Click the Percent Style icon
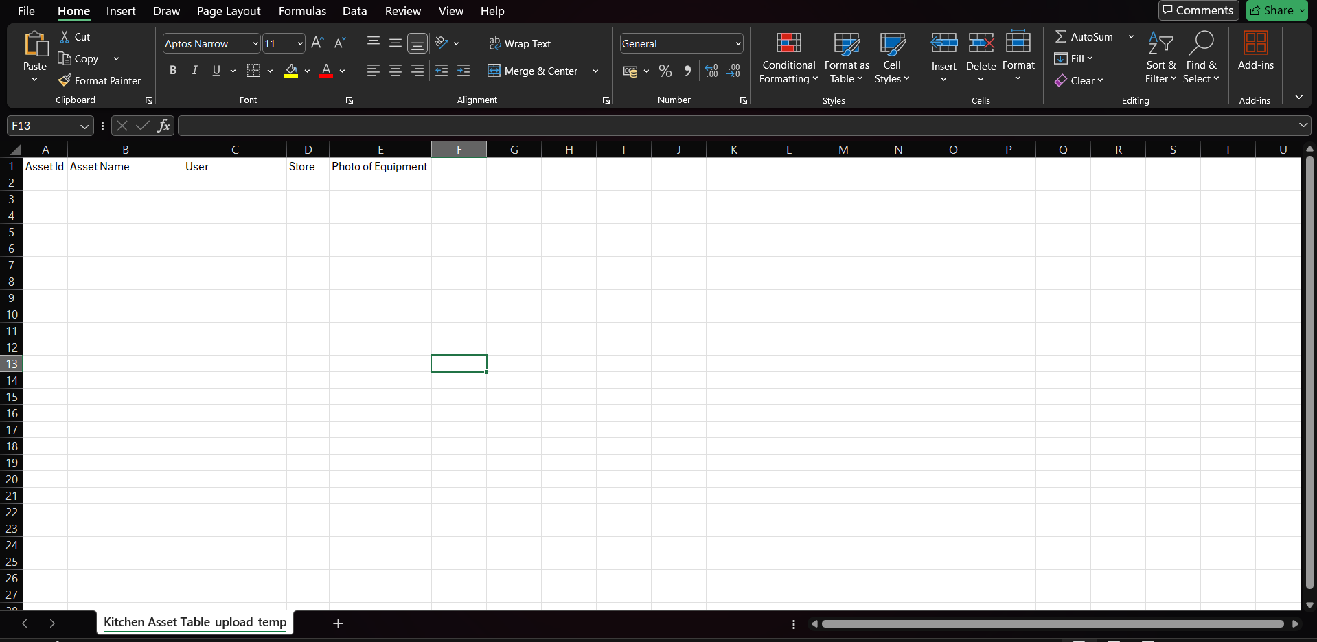This screenshot has width=1317, height=642. (x=665, y=71)
